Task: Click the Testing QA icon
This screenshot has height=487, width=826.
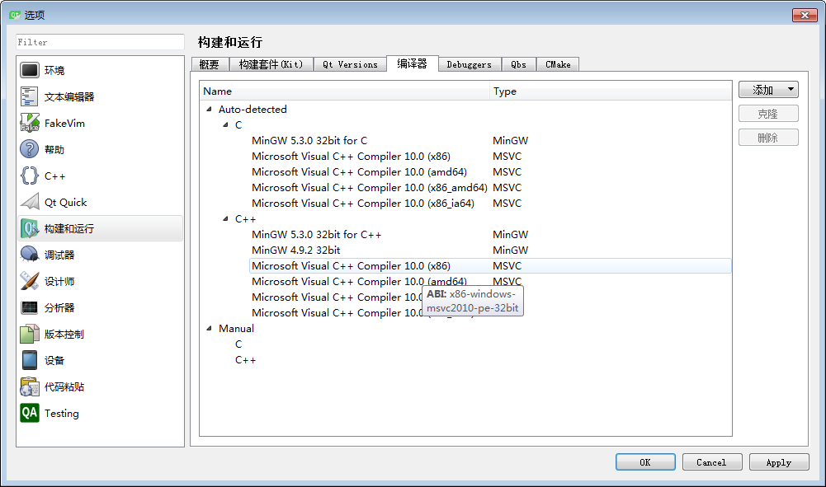Action: click(30, 413)
